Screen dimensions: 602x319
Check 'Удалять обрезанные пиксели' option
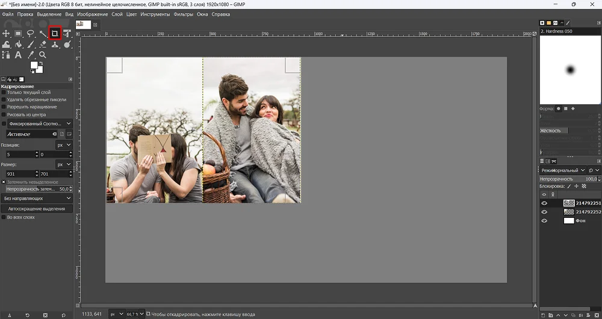[x=4, y=100]
